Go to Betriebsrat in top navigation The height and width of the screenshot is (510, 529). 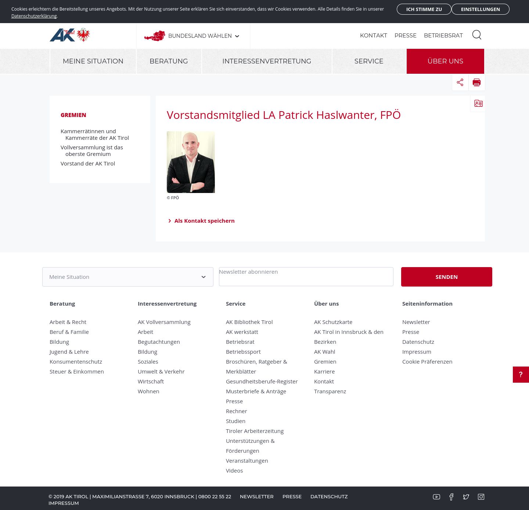[x=443, y=36]
